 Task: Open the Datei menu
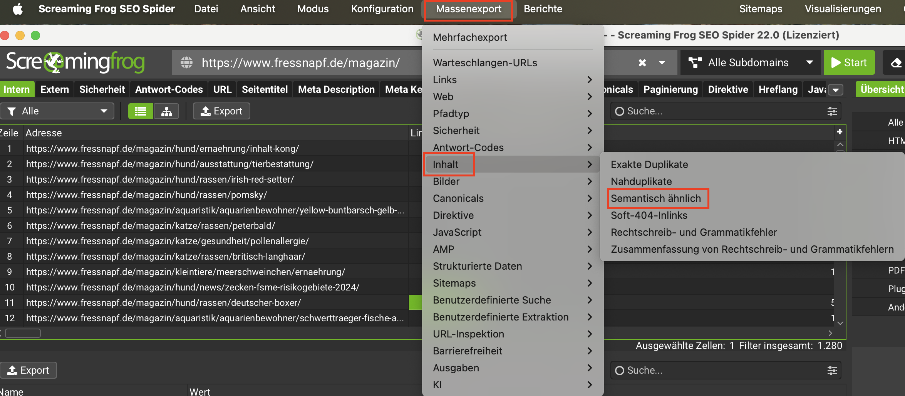[206, 9]
